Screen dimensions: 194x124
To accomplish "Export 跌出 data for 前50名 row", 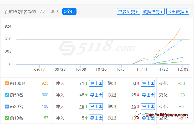I will 148,95.
